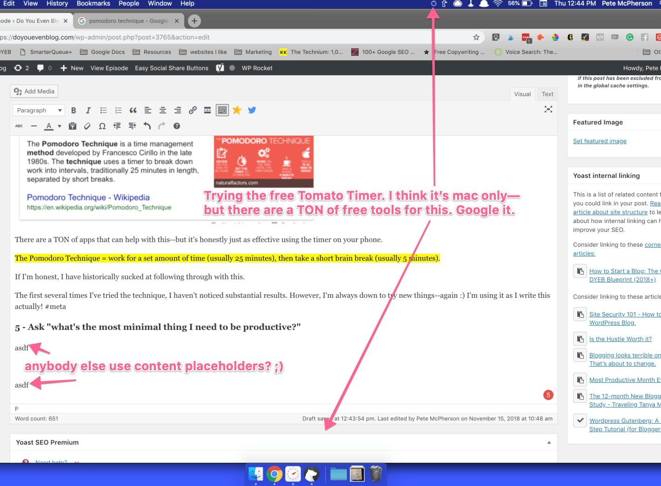661x486 pixels.
Task: Open the History menu
Action: point(57,3)
